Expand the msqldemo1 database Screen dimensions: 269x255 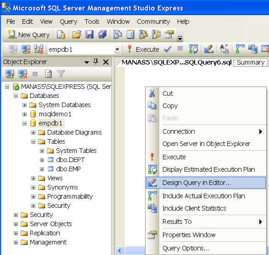tap(24, 114)
